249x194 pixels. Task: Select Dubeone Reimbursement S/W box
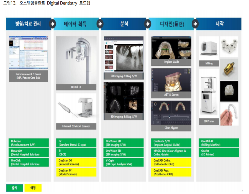(29, 143)
